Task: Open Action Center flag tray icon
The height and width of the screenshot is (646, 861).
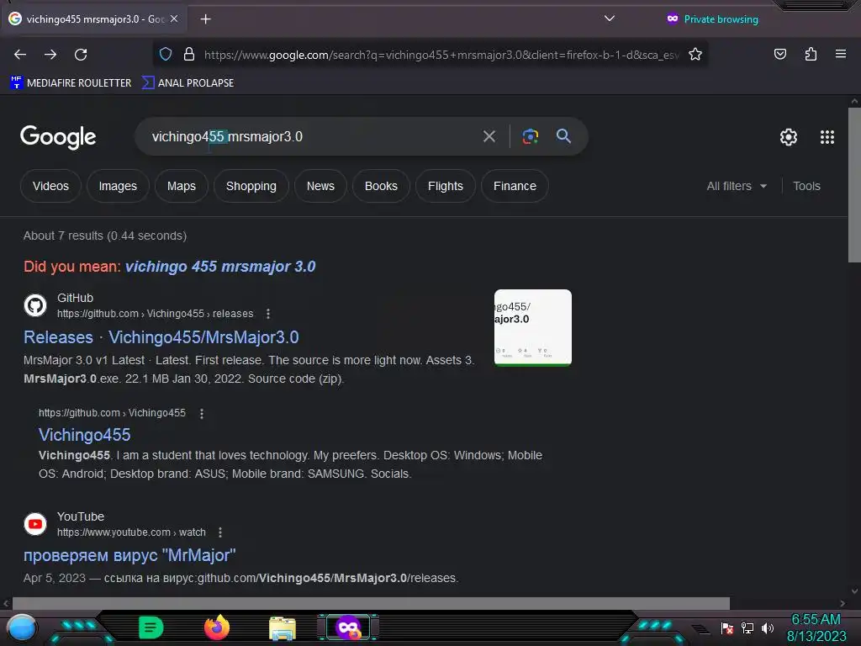Action: (x=727, y=627)
